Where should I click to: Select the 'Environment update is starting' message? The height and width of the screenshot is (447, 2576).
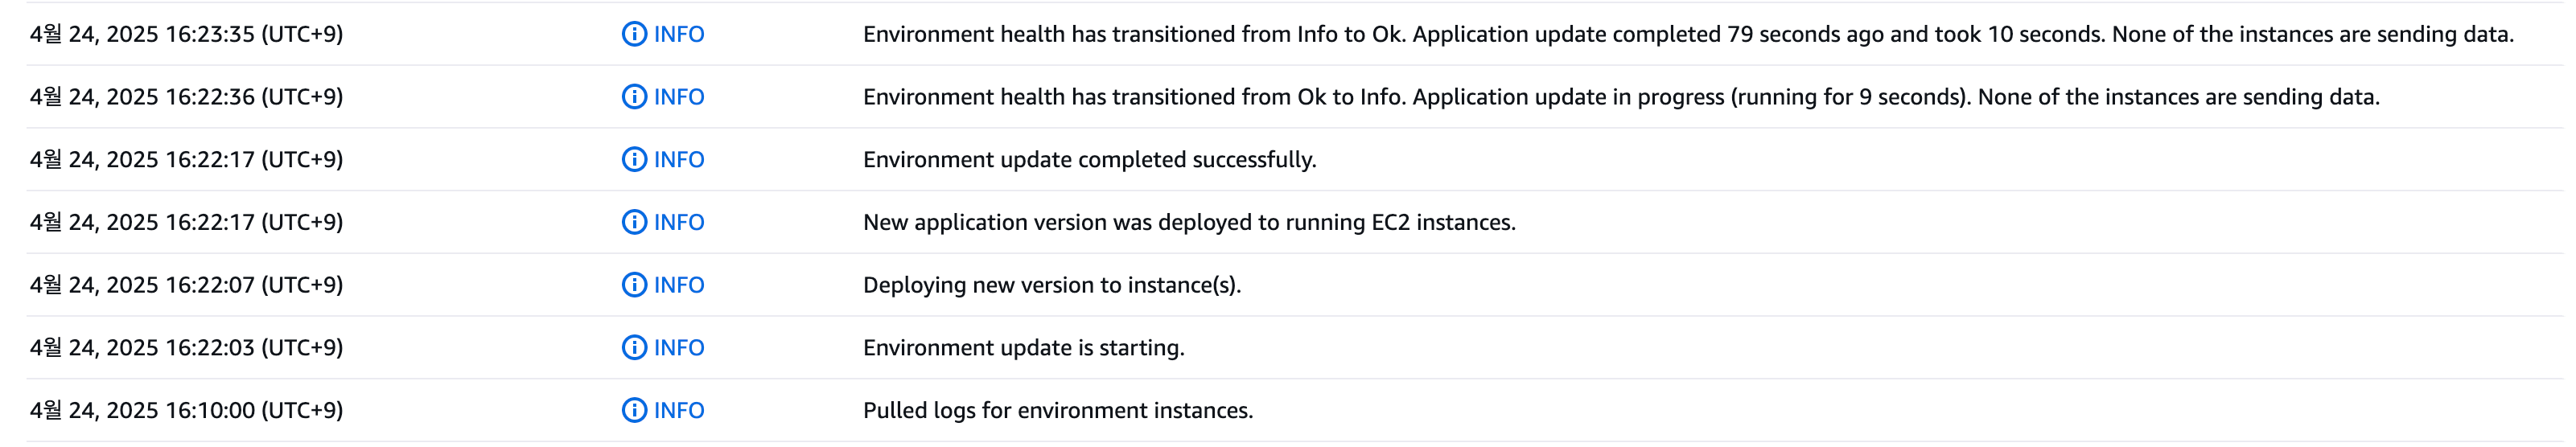click(x=1023, y=348)
